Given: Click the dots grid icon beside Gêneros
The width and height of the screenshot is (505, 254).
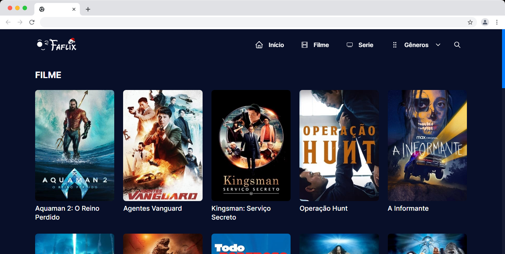Looking at the screenshot, I should (395, 45).
